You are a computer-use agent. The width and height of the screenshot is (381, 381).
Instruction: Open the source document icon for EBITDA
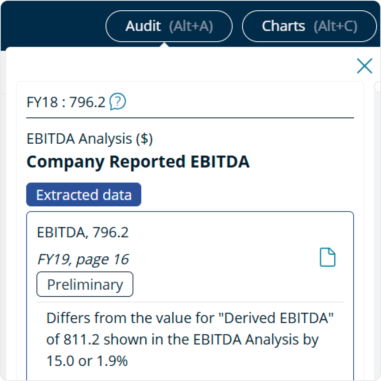tap(328, 257)
